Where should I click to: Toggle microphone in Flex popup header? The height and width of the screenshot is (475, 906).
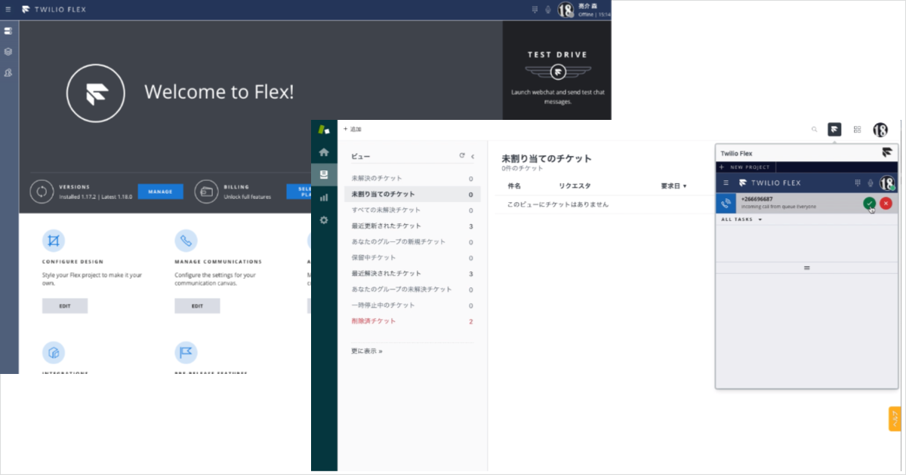[871, 182]
